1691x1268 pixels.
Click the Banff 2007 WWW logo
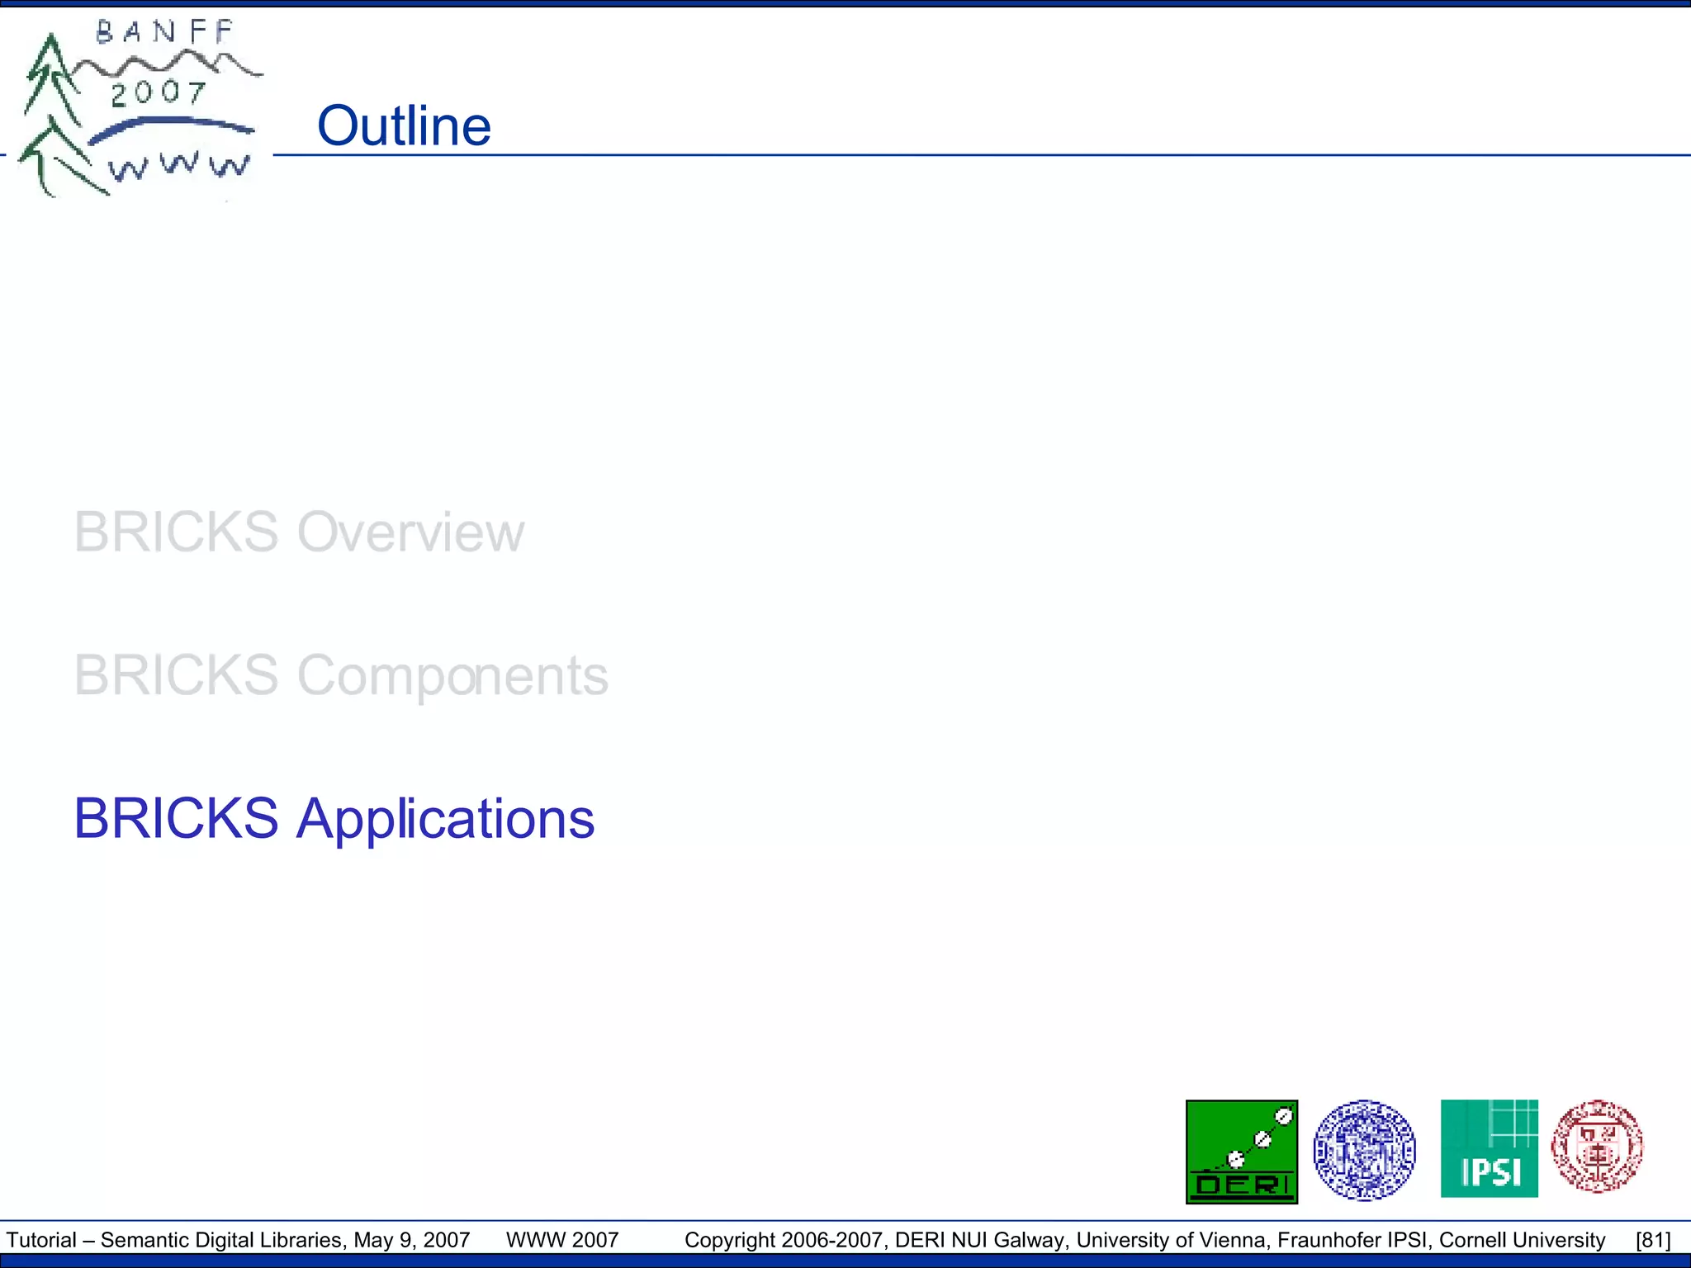139,107
